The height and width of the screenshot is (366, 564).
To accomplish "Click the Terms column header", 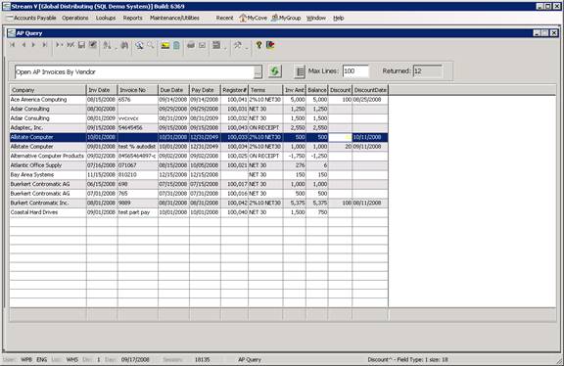I will point(265,90).
